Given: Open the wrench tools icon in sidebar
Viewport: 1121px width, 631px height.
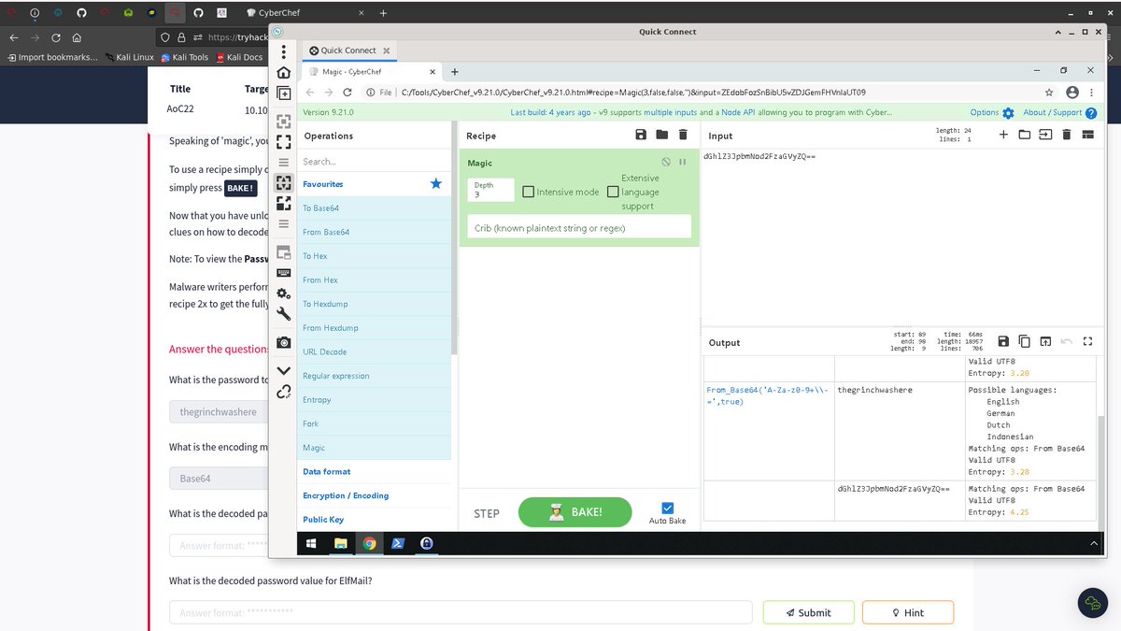Looking at the screenshot, I should point(284,315).
